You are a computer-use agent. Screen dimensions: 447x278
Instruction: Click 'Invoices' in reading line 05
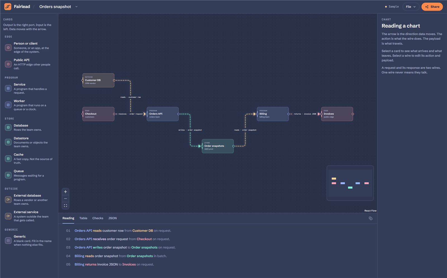click(129, 265)
